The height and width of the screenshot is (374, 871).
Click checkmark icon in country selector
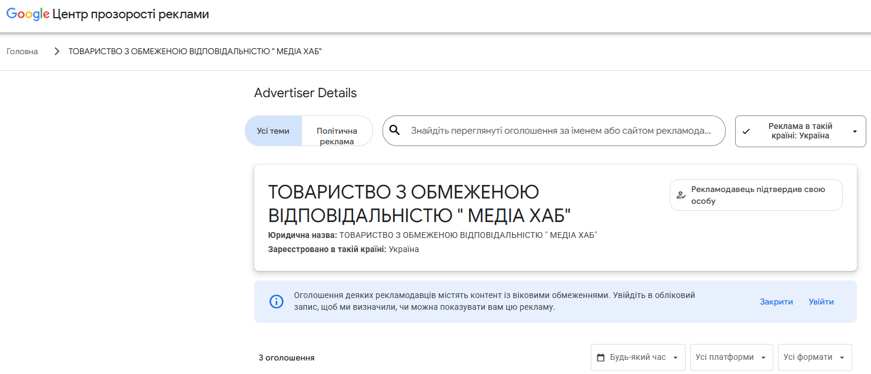click(x=746, y=131)
